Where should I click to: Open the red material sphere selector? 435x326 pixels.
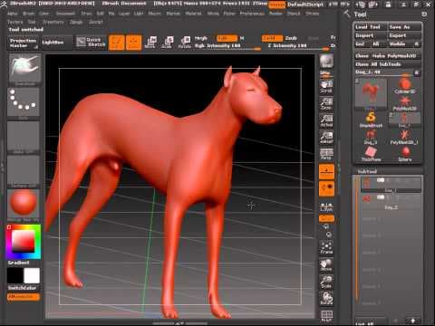pyautogui.click(x=24, y=205)
